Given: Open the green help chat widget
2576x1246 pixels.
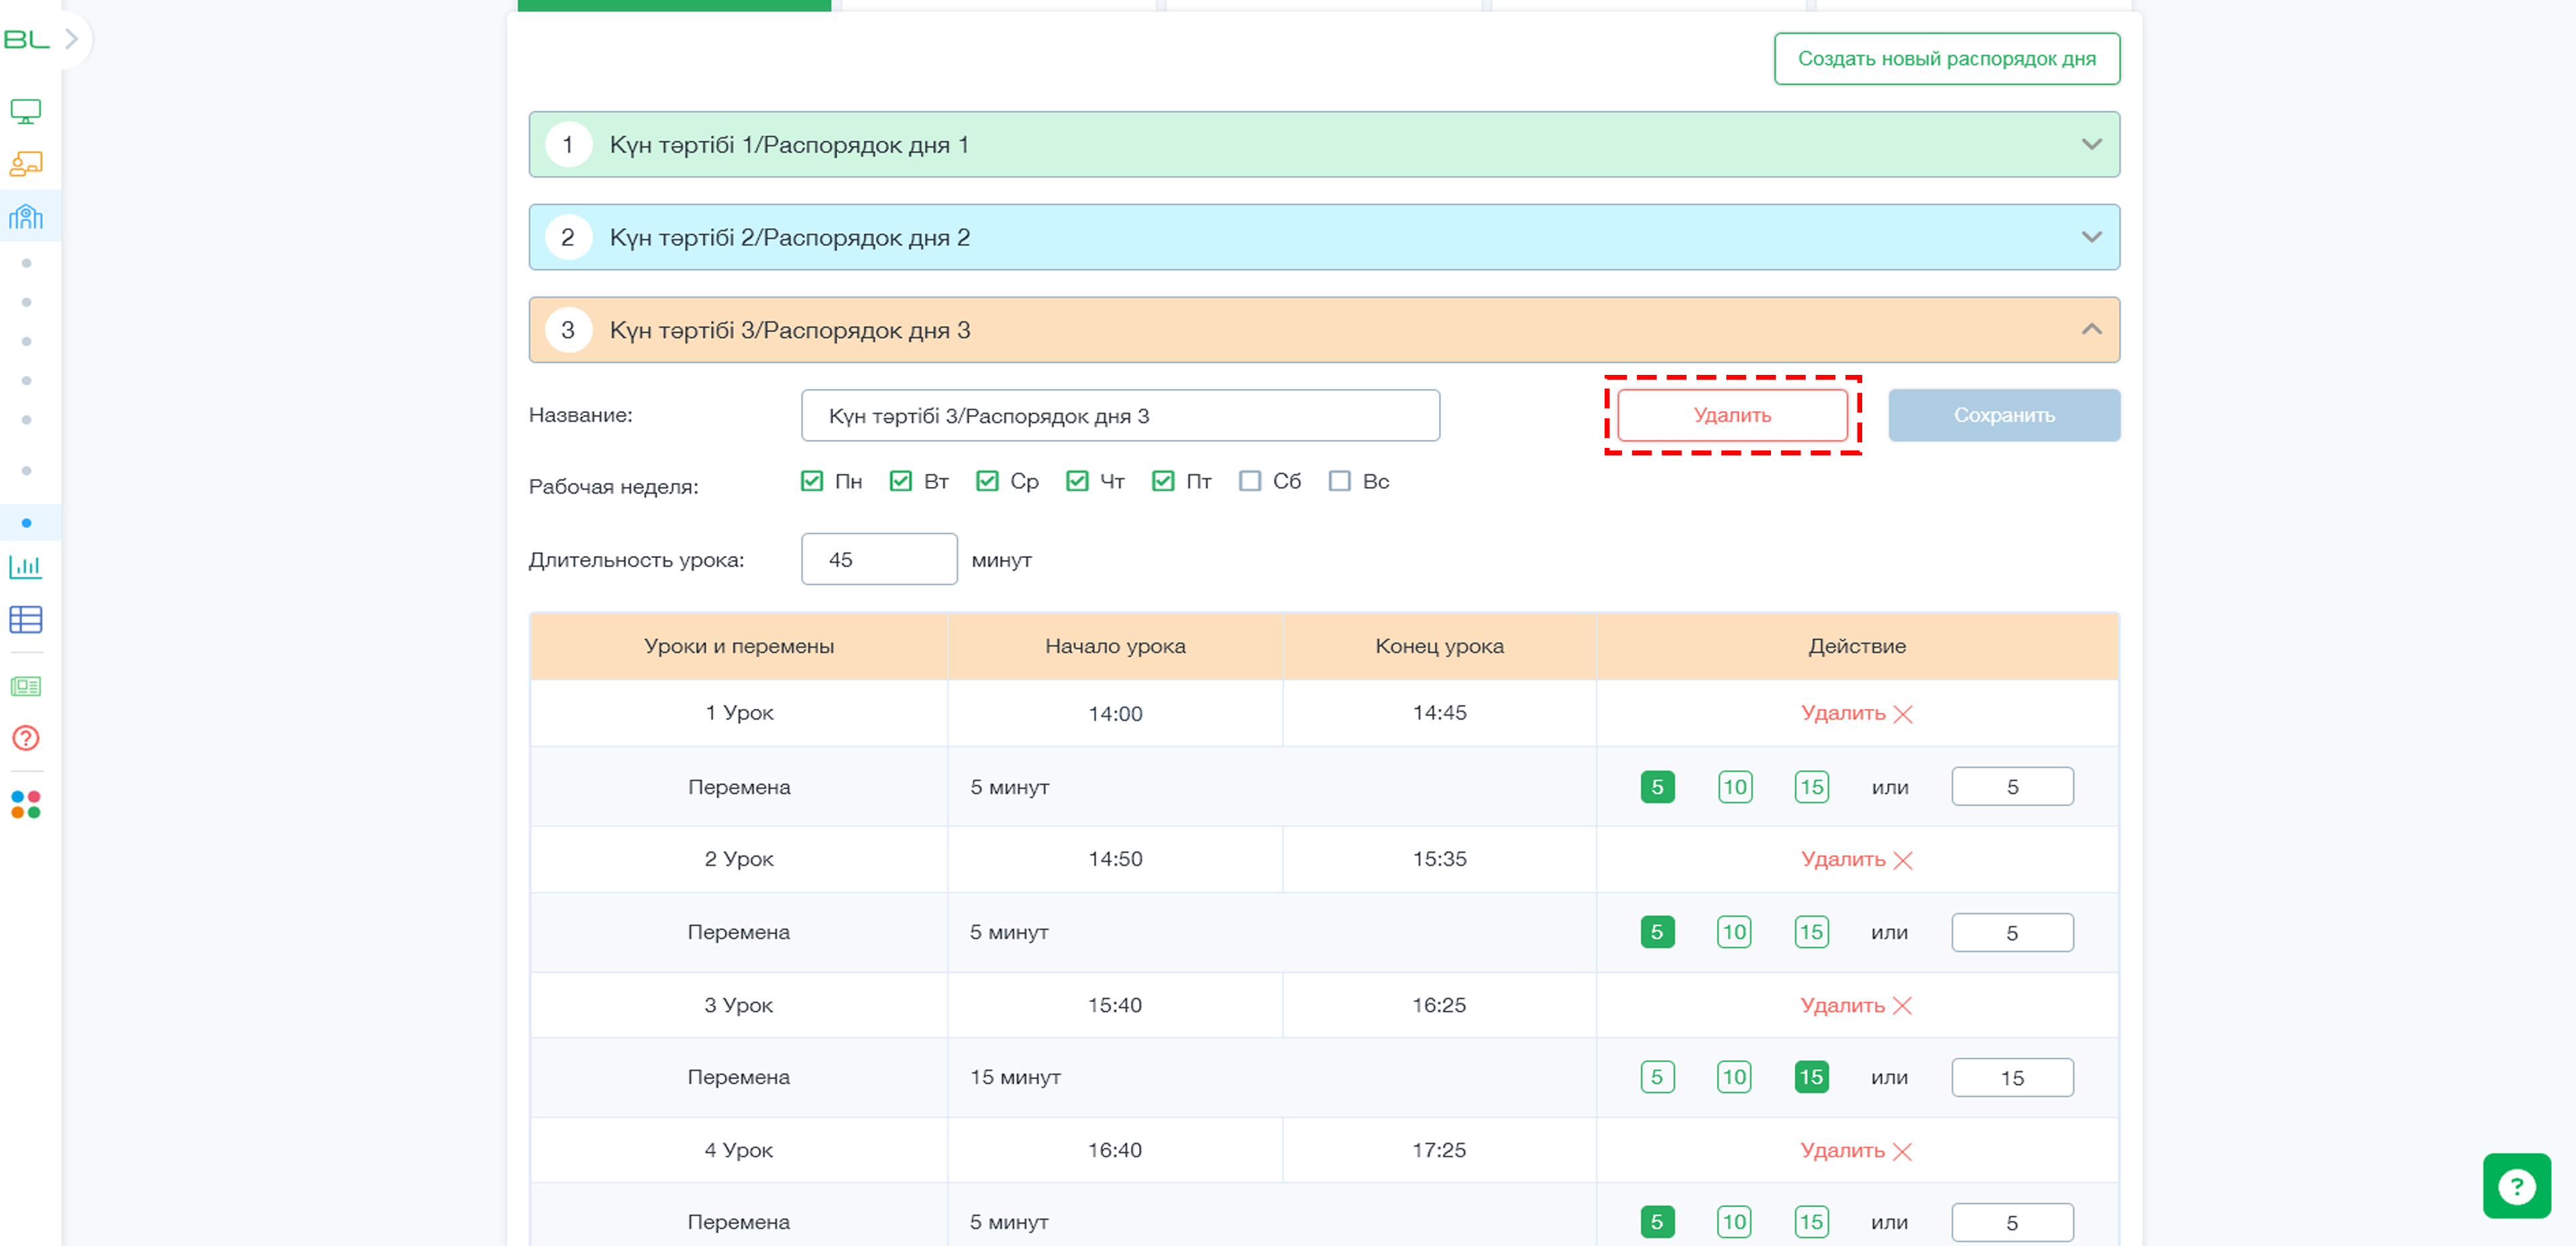Looking at the screenshot, I should tap(2516, 1186).
